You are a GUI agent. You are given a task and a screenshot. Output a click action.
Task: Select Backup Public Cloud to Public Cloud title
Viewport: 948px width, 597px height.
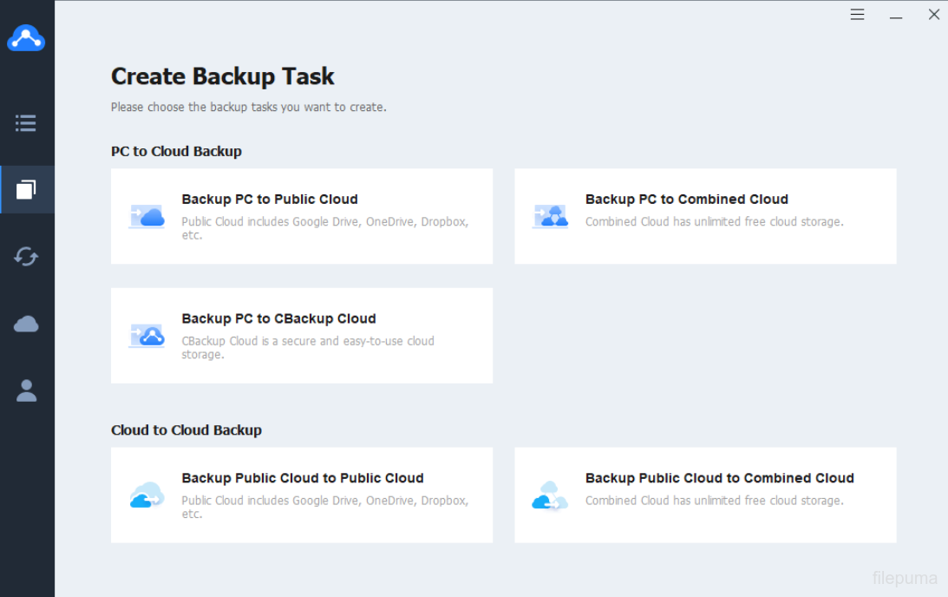pos(303,478)
